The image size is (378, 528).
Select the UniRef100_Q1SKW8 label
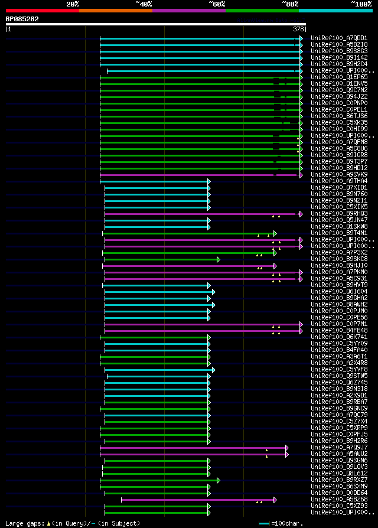(x=339, y=227)
